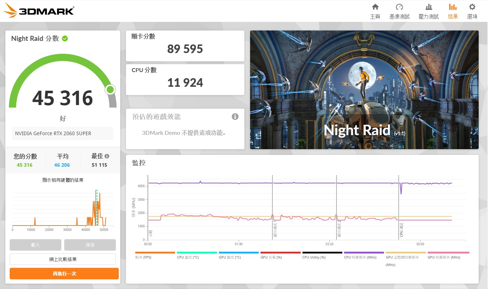This screenshot has height=289, width=488.
Task: Toggle CPU 溫度 teal legend swatch
Action: 197,253
